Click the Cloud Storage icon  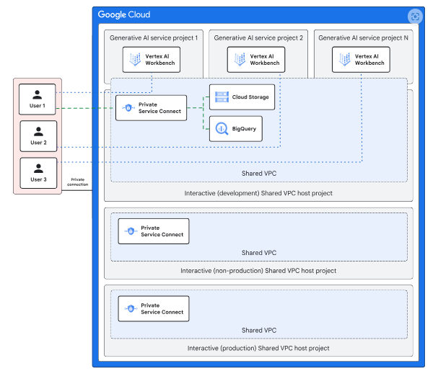[x=221, y=97]
